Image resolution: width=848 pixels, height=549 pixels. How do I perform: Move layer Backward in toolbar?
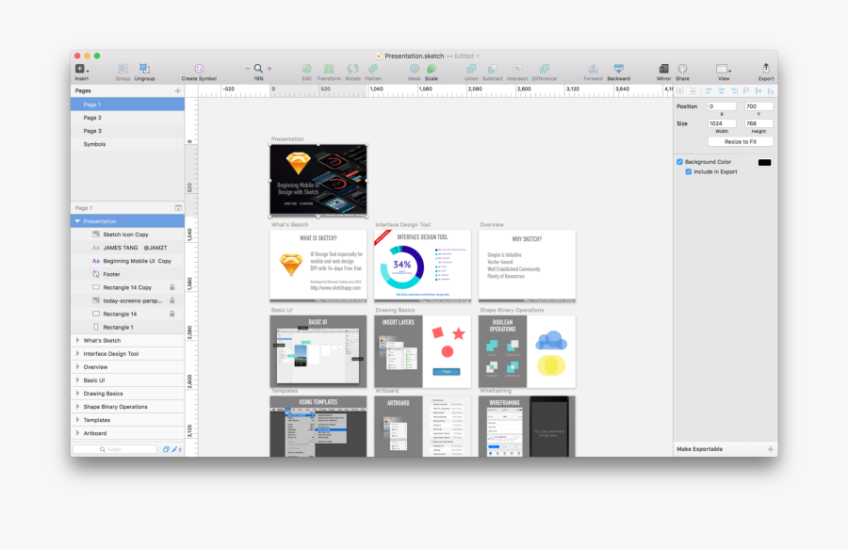[619, 69]
